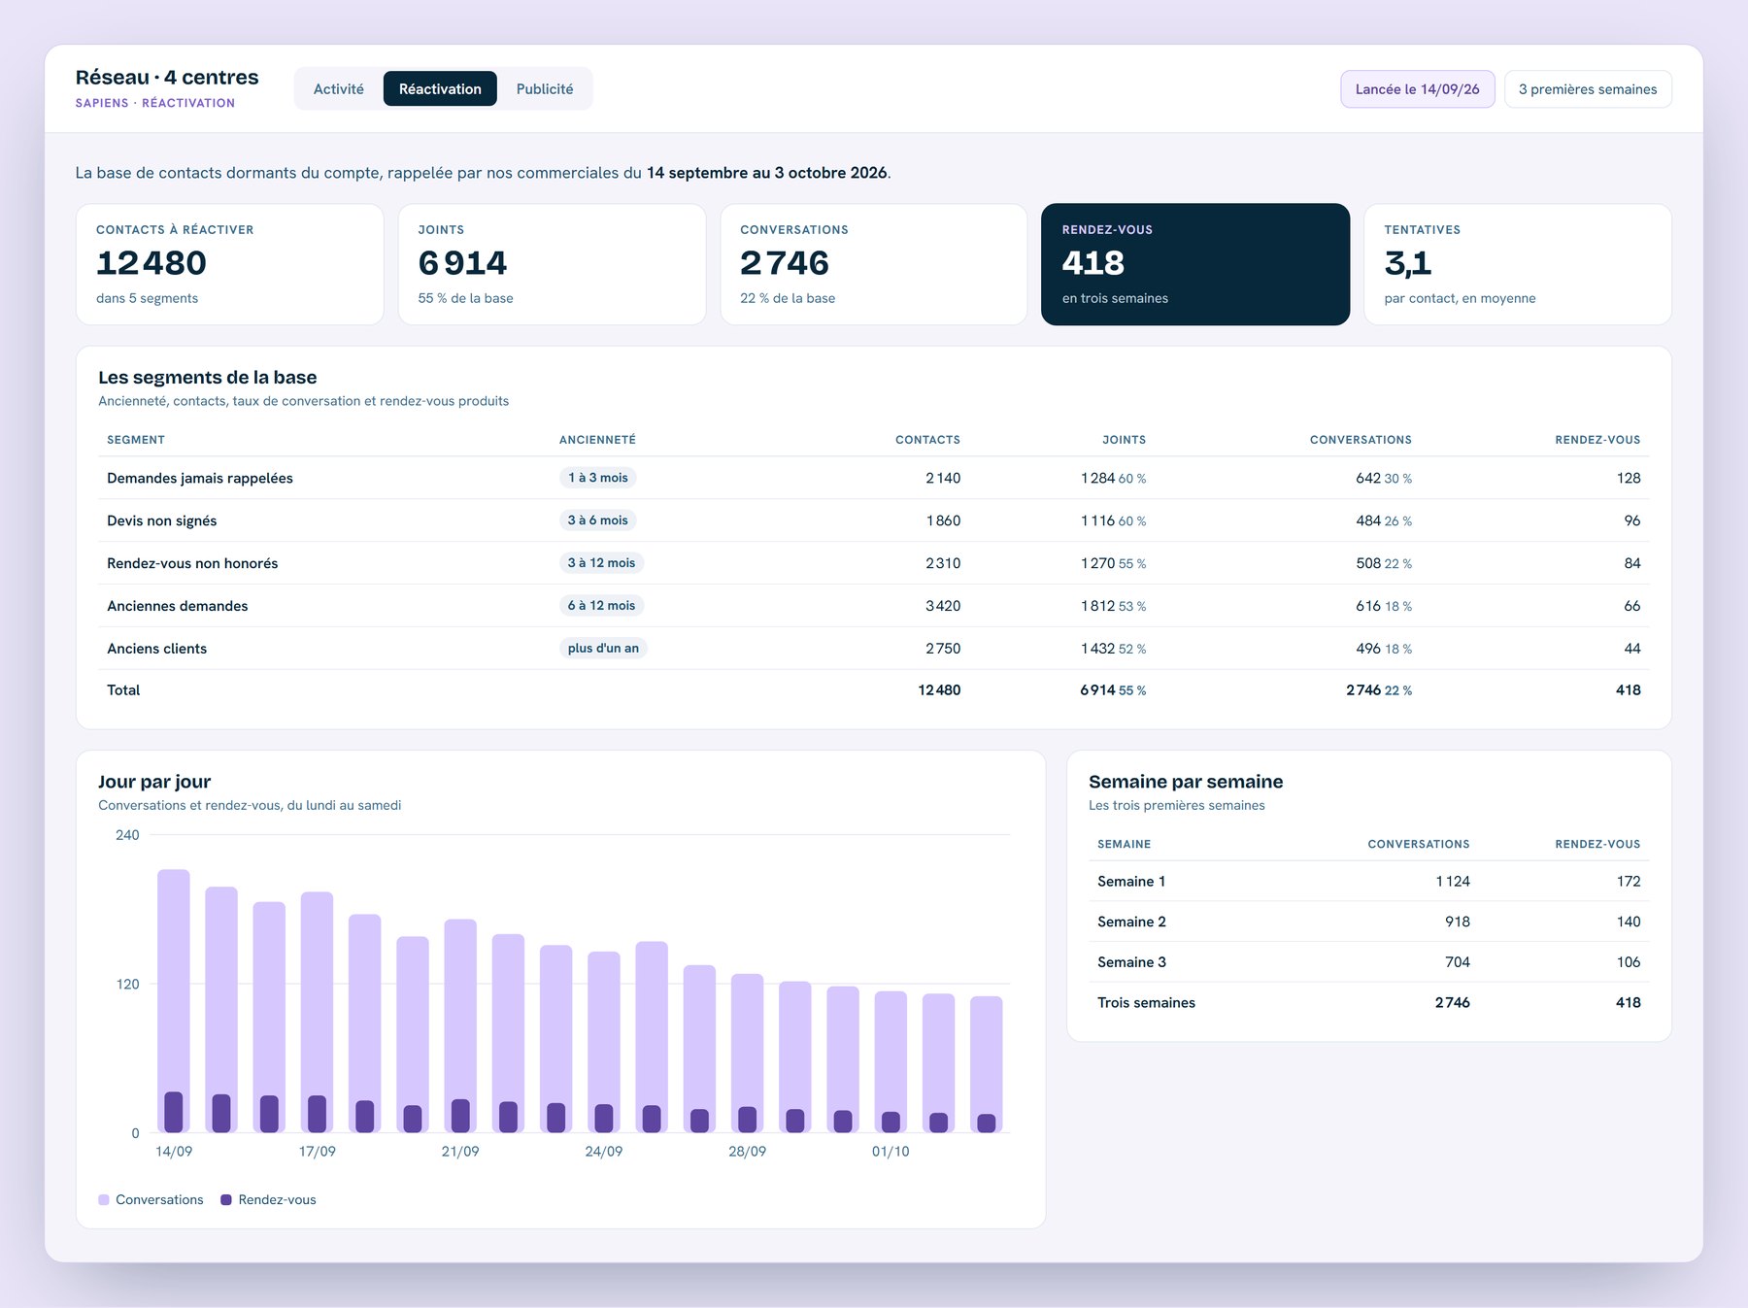
Task: Click the 14/09 bar in chart
Action: coord(174,1001)
